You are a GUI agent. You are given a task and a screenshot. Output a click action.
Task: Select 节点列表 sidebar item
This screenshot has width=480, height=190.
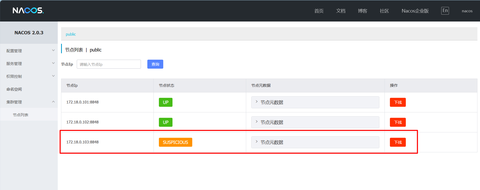29,115
